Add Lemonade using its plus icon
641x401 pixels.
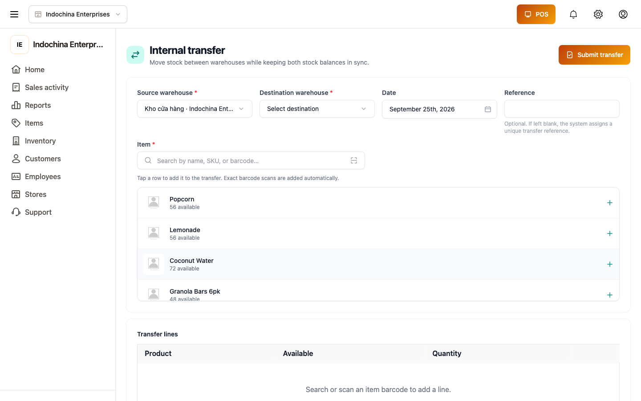click(x=610, y=233)
